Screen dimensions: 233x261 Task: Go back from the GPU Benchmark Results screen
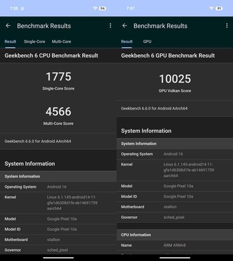point(125,25)
